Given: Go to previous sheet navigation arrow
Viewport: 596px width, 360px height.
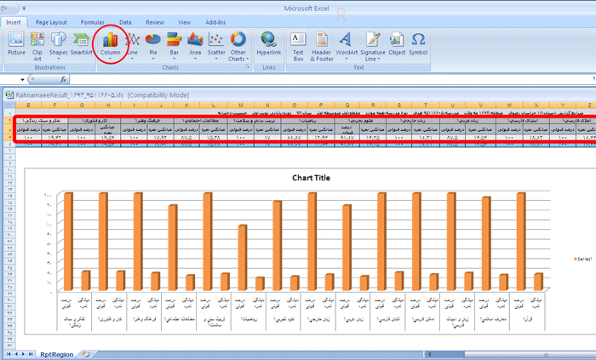Looking at the screenshot, I should pos(16,354).
